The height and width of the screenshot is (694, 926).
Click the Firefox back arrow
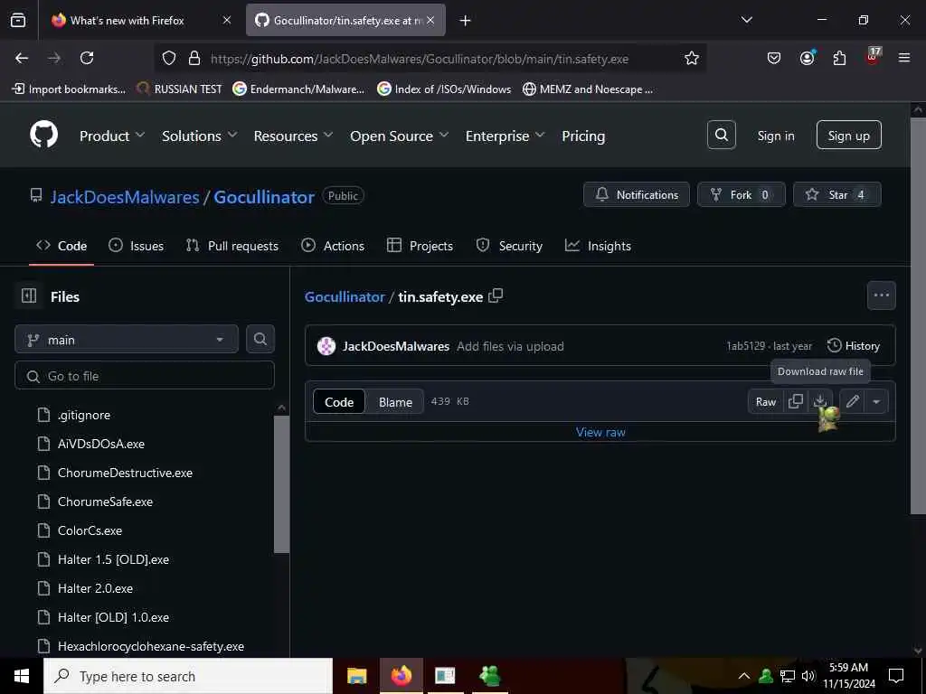pos(22,58)
